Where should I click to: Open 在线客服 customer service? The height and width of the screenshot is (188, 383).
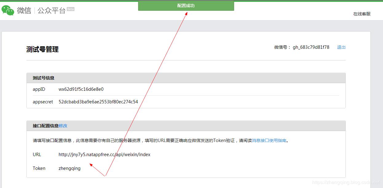pos(362,14)
